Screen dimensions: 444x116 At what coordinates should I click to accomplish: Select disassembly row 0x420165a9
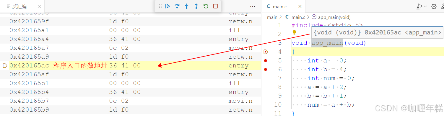coord(131,57)
